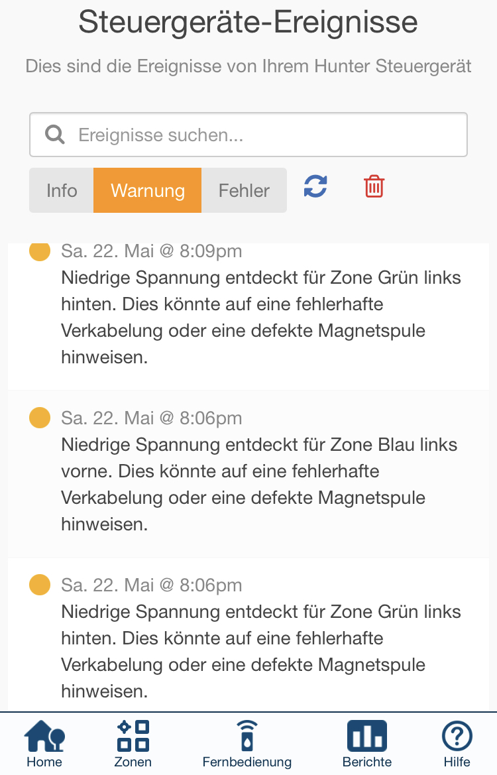Click the Steuergeräte-Ereignisse page heading
Viewport: 497px width, 775px height.
coord(248,23)
